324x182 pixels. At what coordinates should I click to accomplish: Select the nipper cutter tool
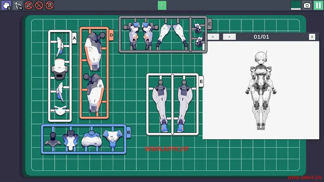coord(18,5)
